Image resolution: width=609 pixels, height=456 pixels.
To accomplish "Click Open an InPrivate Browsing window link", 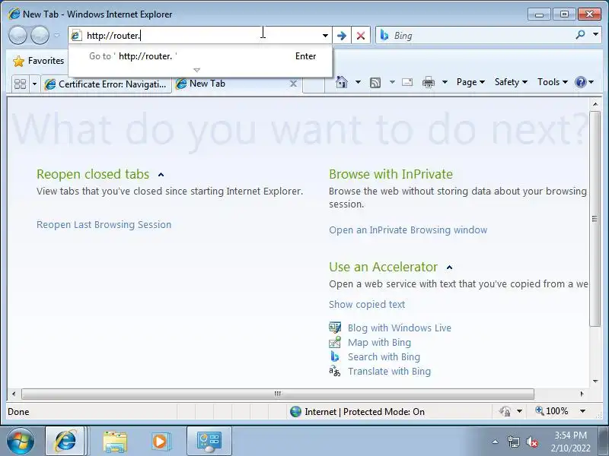I will click(x=408, y=230).
